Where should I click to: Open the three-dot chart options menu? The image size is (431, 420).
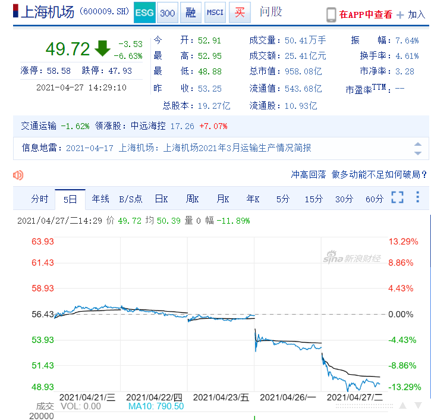coord(418,197)
